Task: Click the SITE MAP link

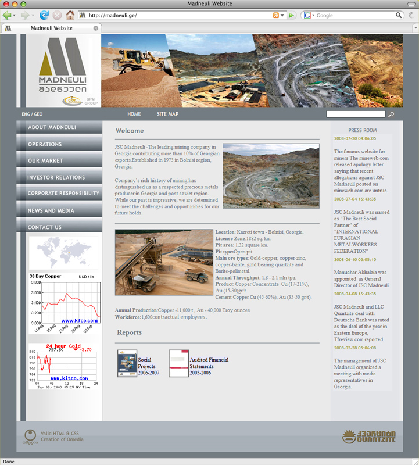Action: click(x=167, y=114)
